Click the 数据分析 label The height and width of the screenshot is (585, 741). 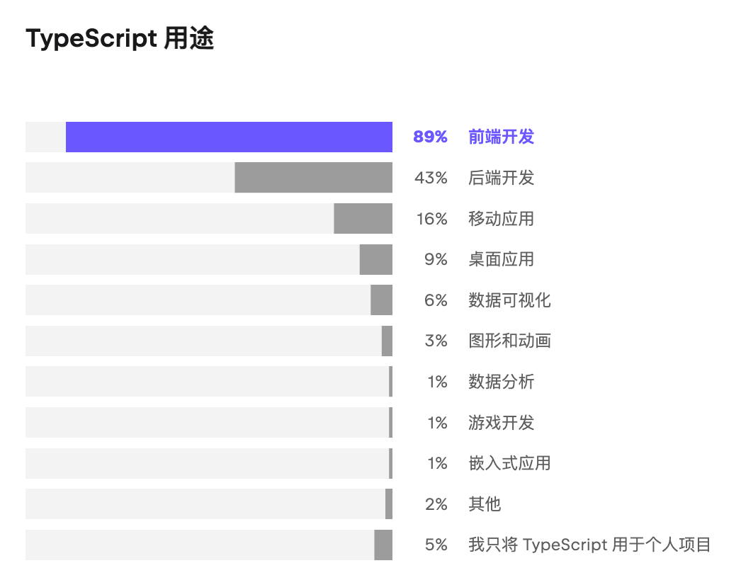501,382
